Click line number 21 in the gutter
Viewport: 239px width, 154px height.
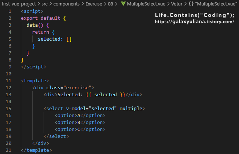[8, 150]
